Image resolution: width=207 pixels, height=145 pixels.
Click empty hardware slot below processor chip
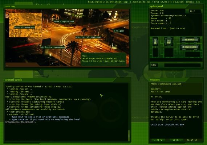tap(169, 53)
